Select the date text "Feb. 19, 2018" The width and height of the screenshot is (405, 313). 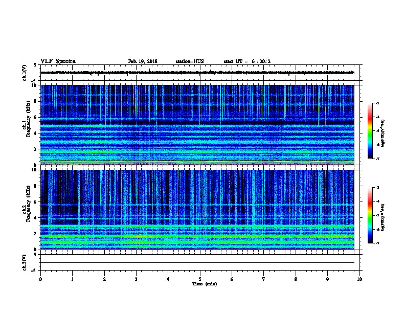143,61
